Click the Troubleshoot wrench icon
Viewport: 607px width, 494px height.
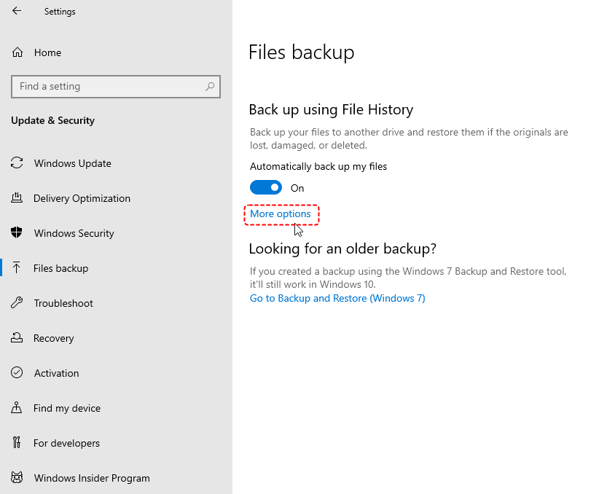click(17, 303)
